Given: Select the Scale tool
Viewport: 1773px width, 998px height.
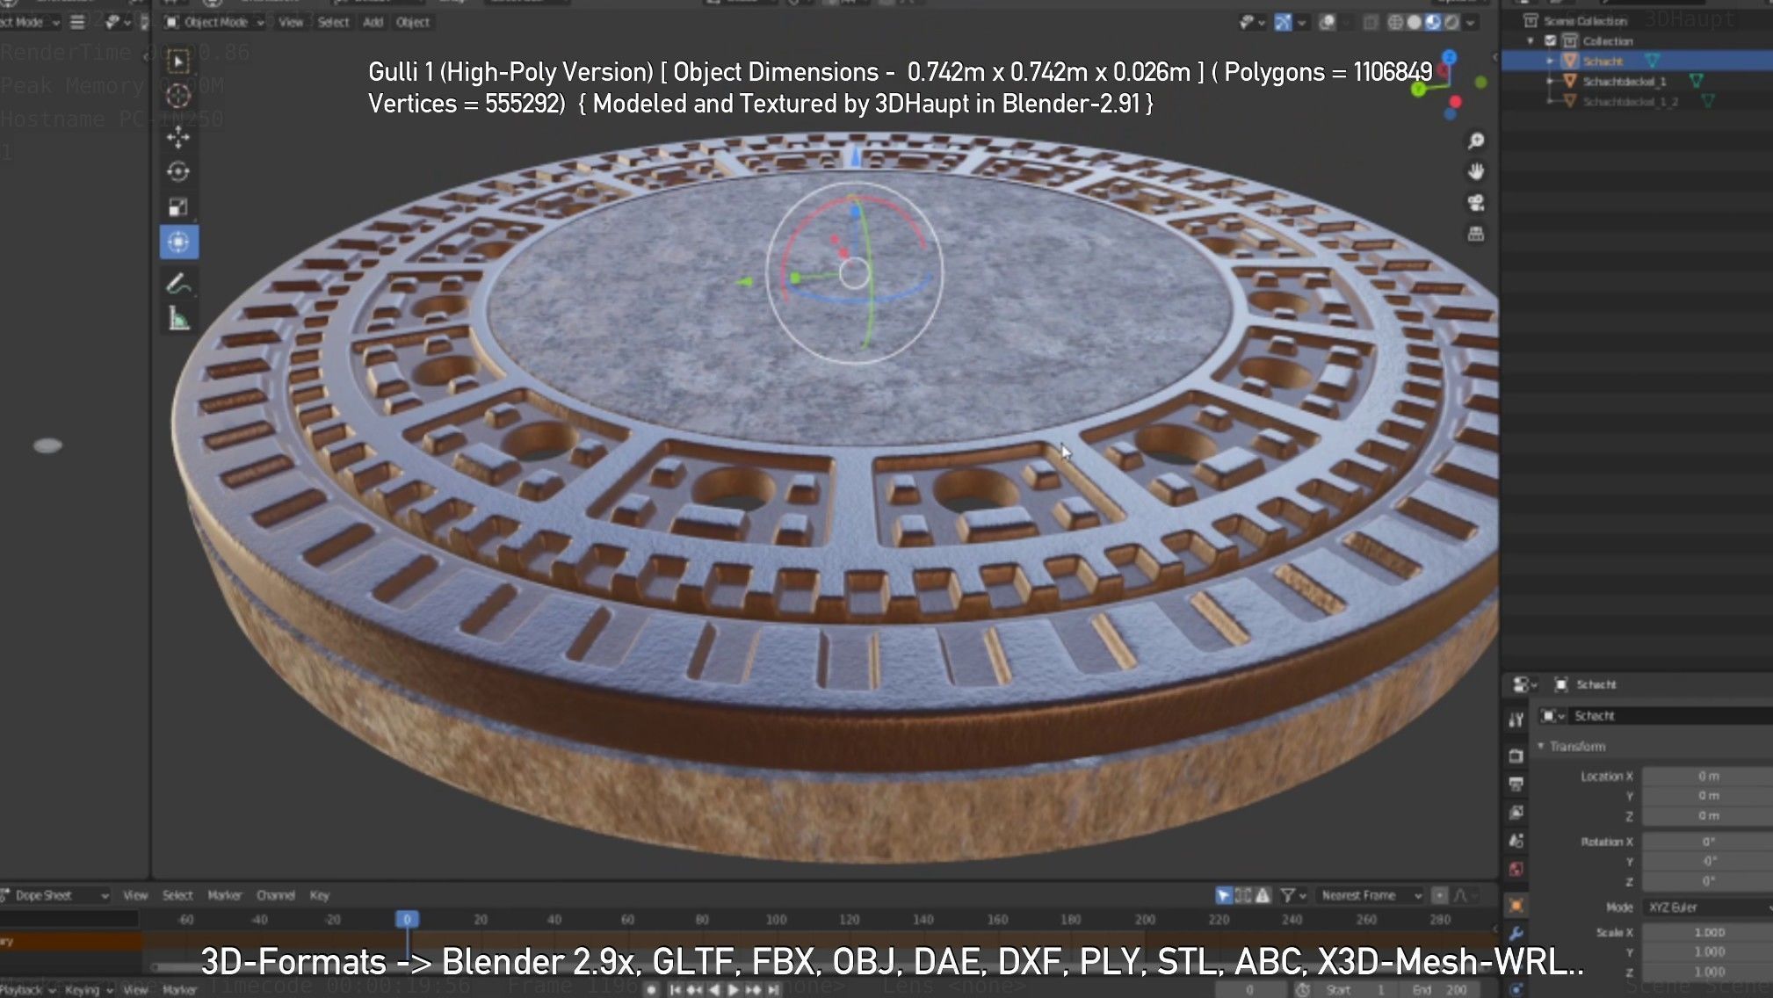Looking at the screenshot, I should pyautogui.click(x=178, y=207).
